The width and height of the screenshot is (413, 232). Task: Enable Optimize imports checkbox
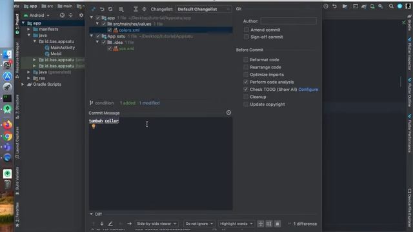(246, 75)
